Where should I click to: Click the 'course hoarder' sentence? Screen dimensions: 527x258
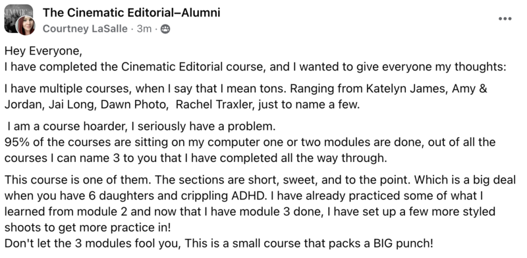point(142,126)
